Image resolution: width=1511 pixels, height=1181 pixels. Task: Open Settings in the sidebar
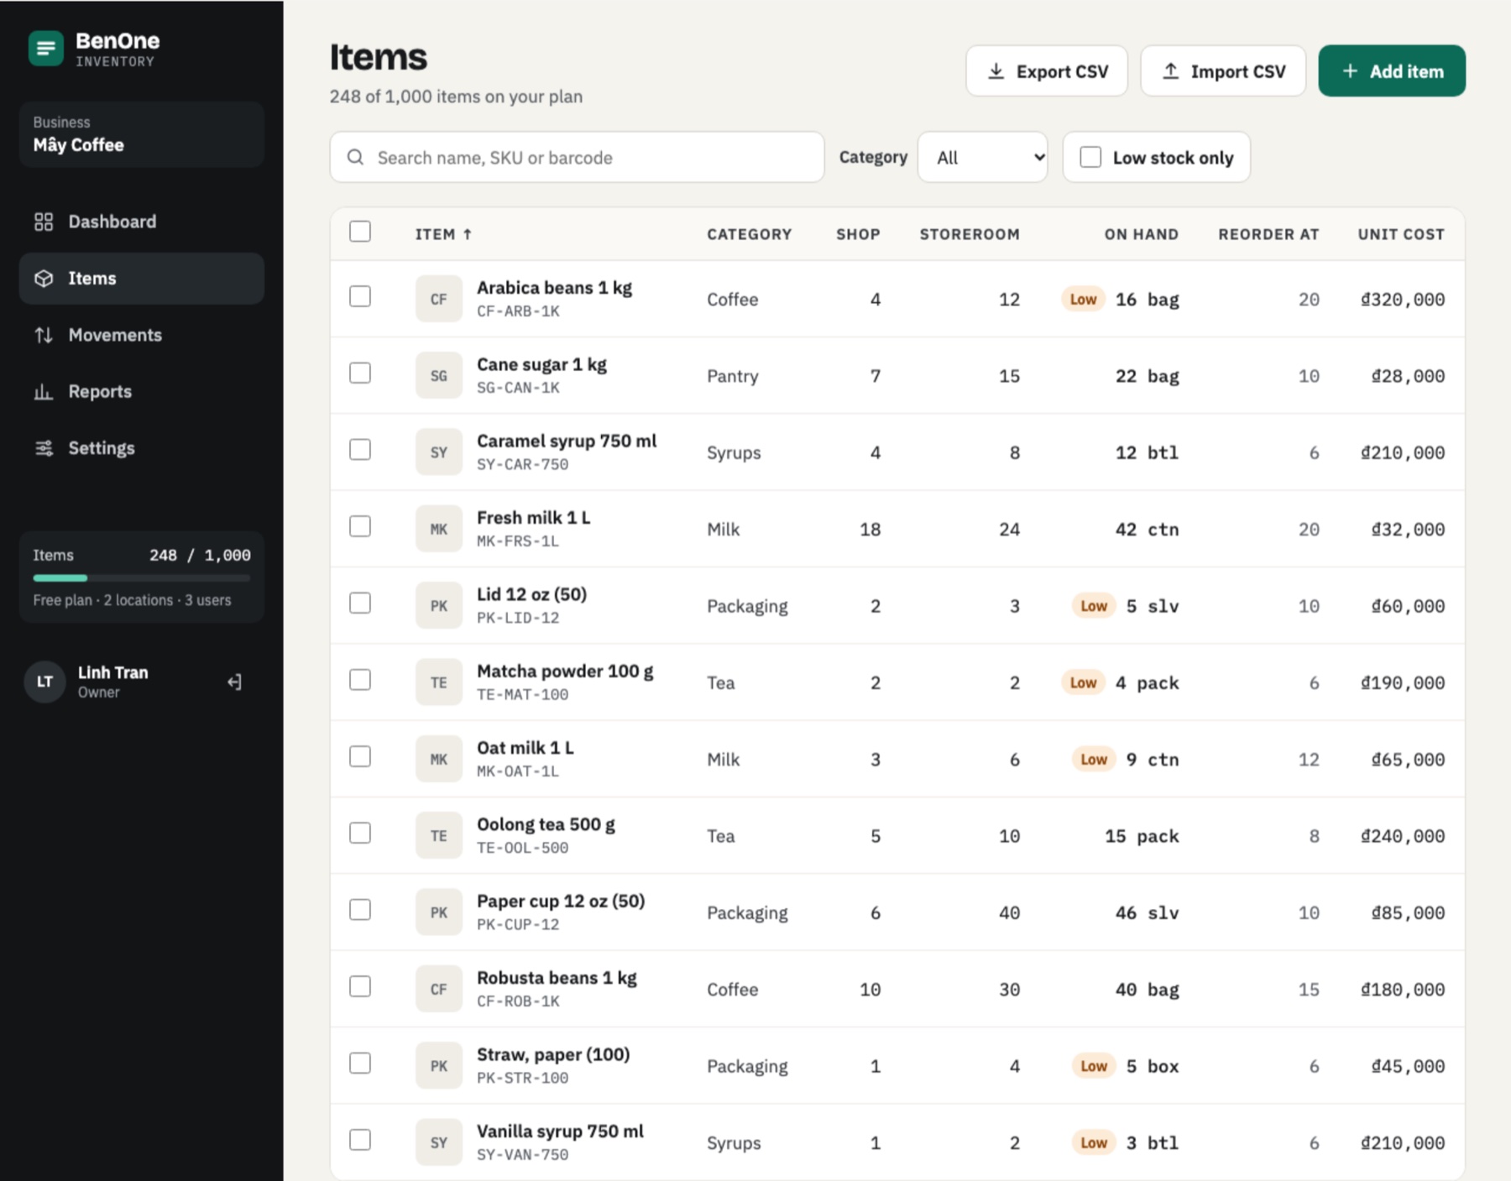pos(142,448)
